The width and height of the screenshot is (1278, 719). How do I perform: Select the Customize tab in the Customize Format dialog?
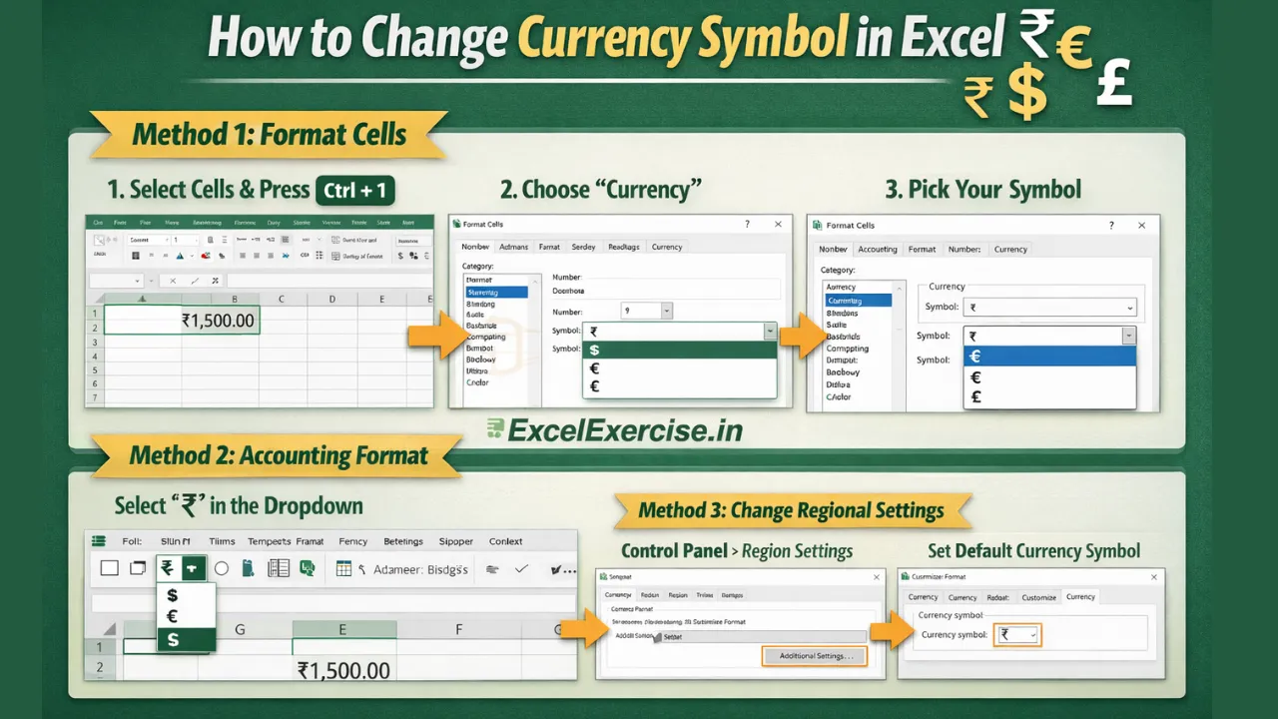tap(1039, 596)
